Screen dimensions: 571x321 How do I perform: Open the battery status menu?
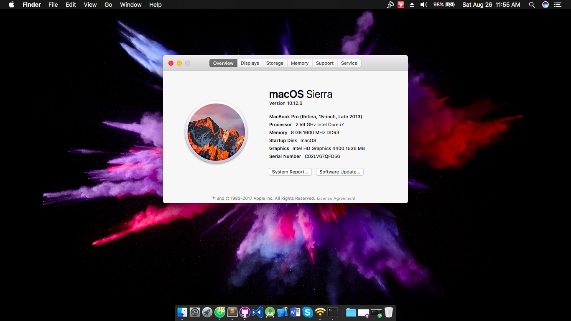click(444, 5)
